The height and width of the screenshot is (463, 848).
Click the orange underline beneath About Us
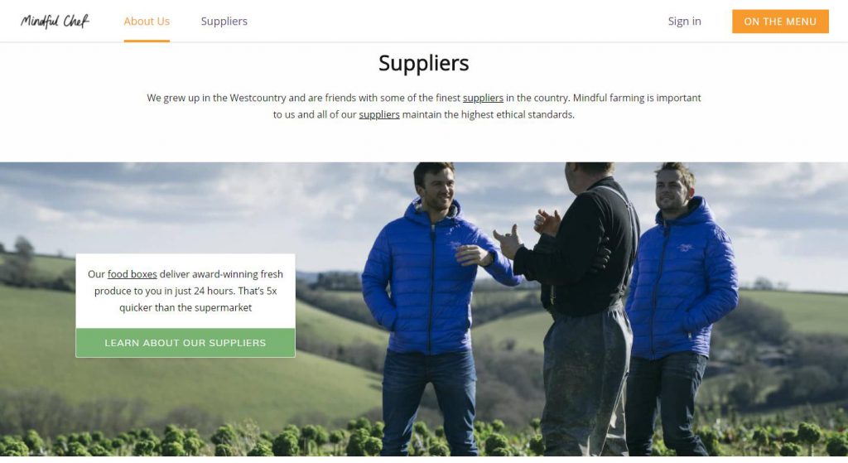147,41
